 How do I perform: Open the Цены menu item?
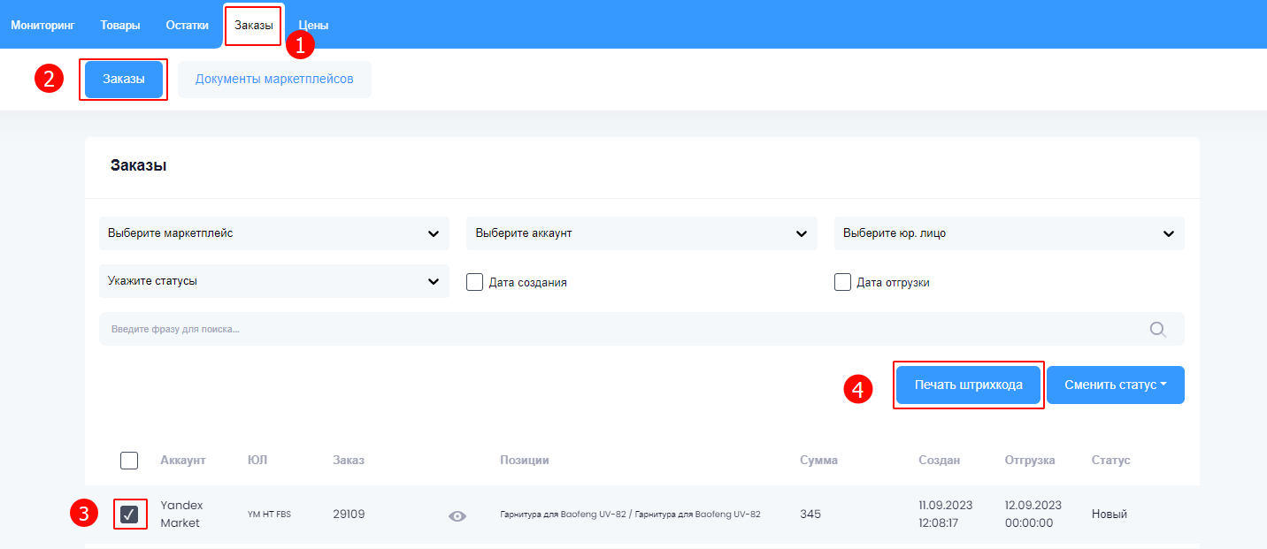coord(313,25)
